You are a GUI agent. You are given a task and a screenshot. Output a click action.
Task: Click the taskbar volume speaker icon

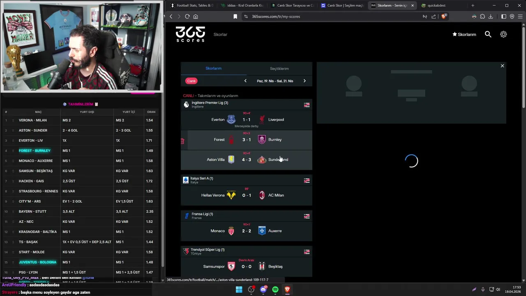click(x=498, y=289)
